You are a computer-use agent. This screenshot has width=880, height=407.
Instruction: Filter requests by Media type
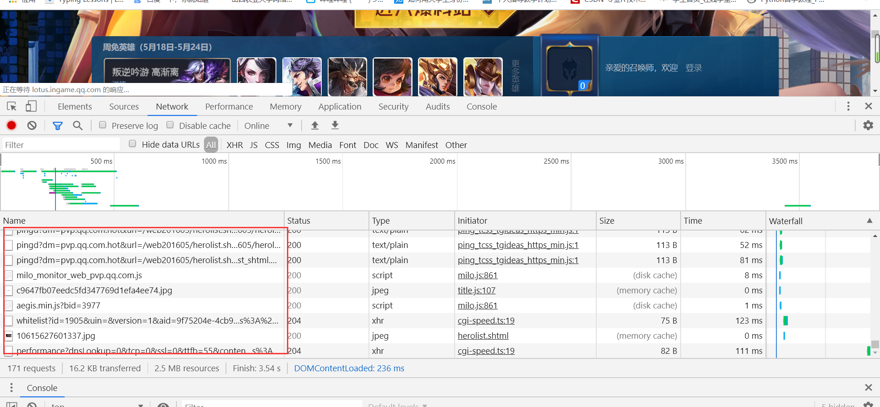point(320,145)
